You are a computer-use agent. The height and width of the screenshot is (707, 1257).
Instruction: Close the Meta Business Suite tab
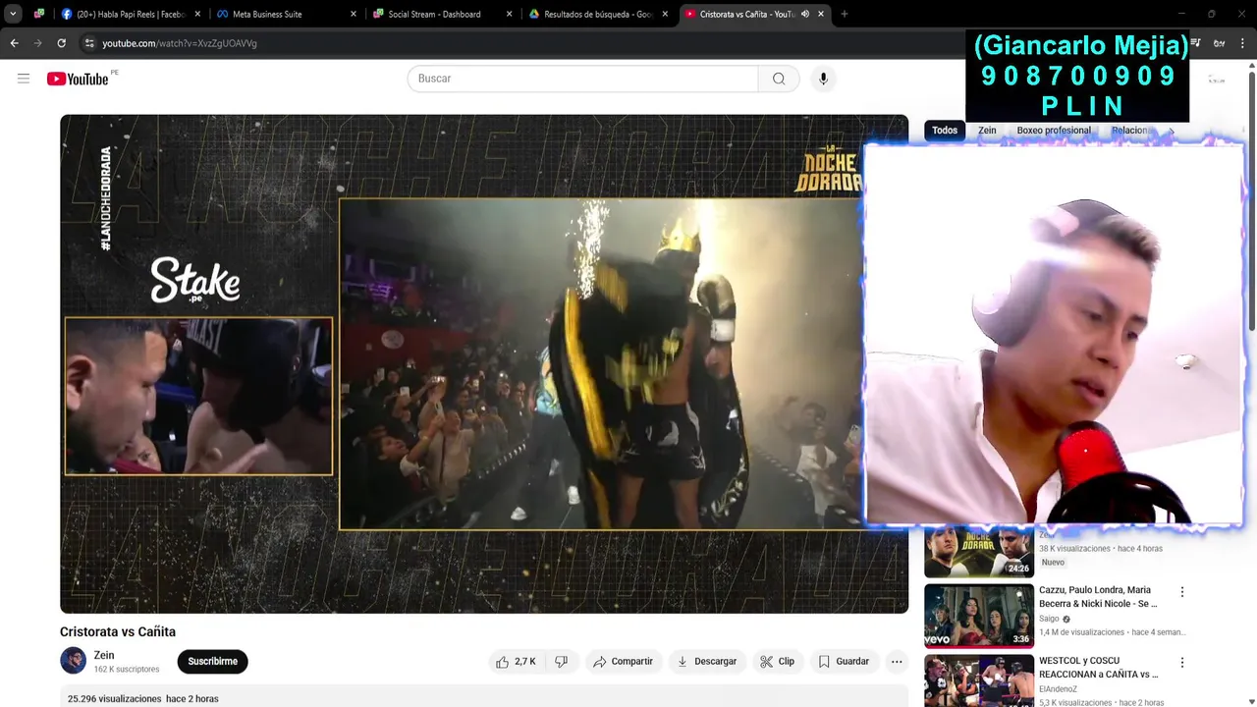[x=354, y=14]
